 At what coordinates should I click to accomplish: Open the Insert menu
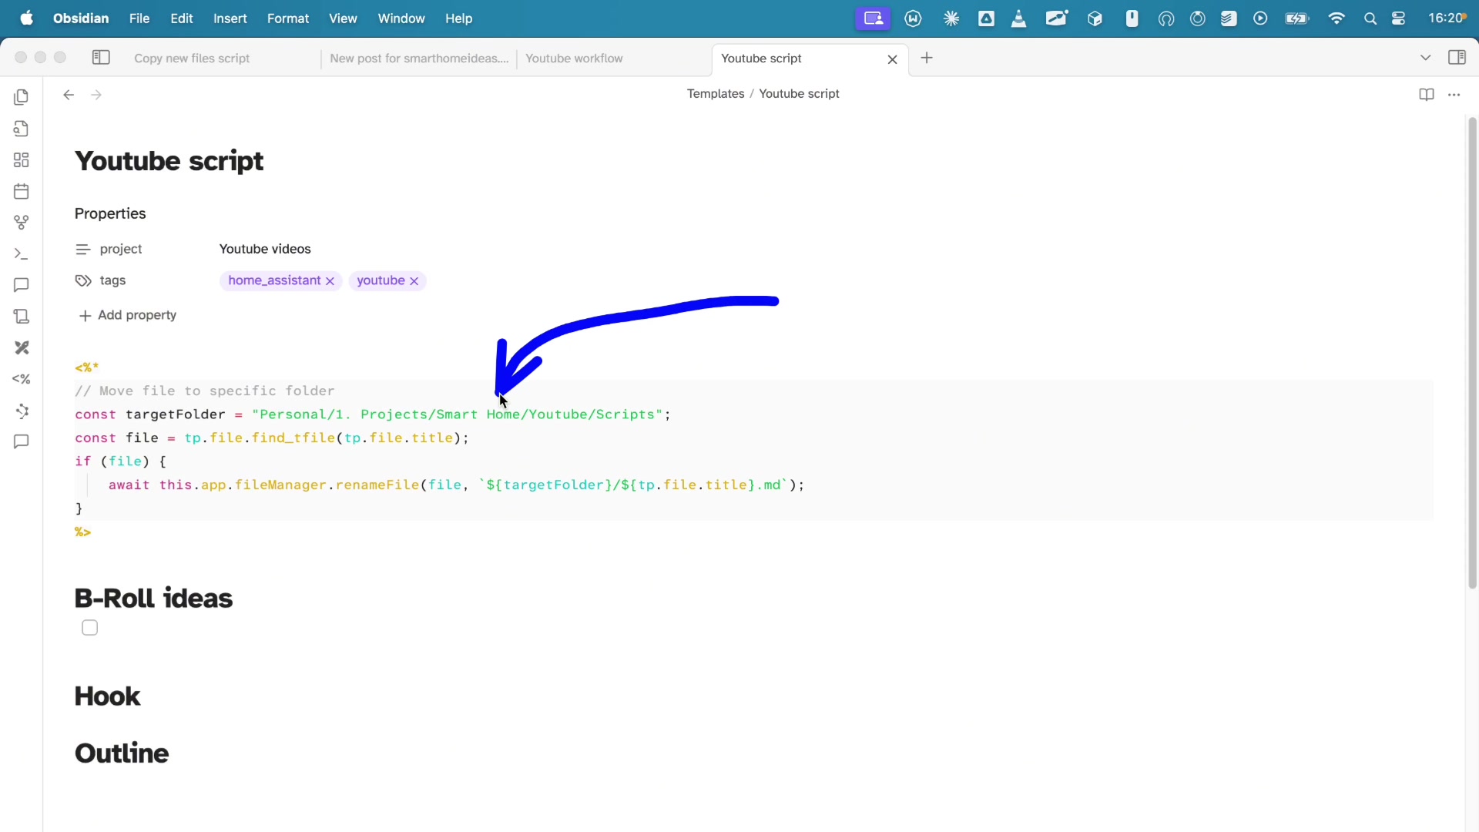(x=229, y=18)
